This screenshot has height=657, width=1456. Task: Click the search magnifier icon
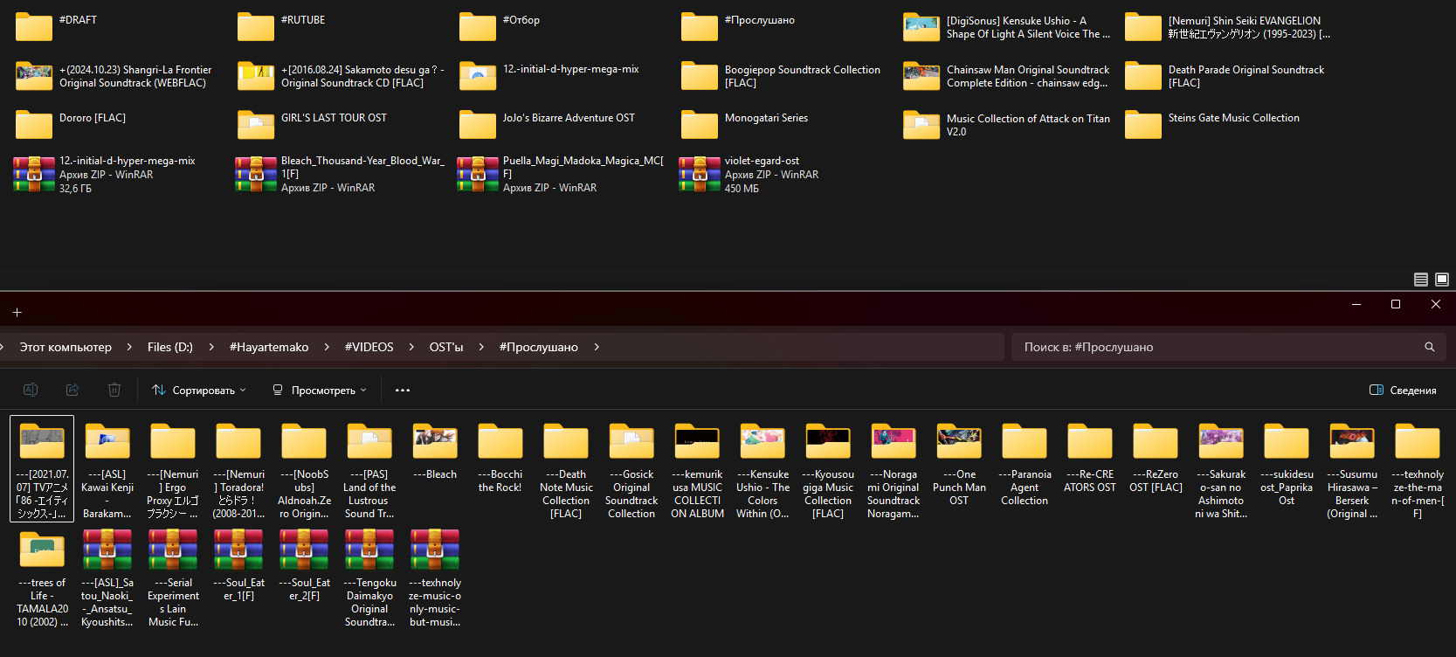[x=1429, y=347]
